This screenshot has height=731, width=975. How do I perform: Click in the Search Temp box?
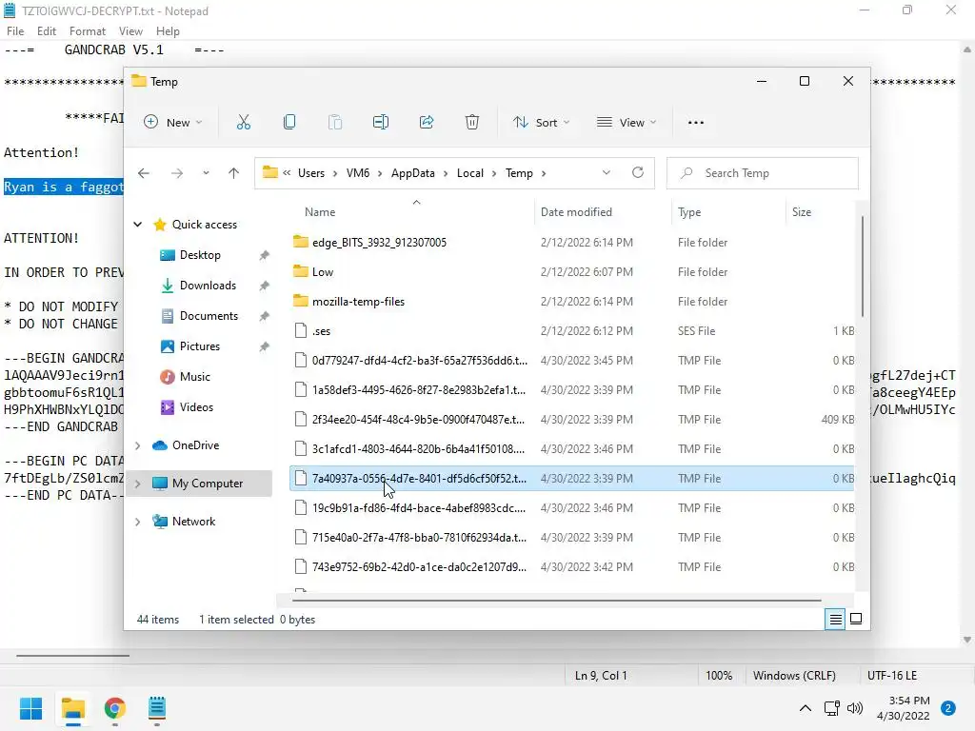coord(763,173)
